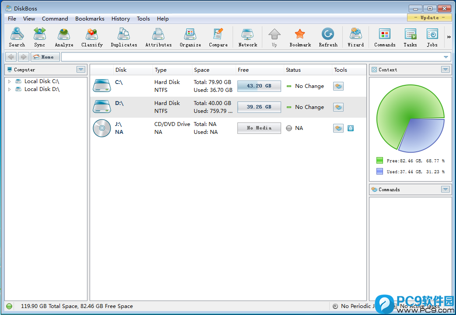Open the Command menu
Screen dimensions: 456x315
(x=55, y=19)
